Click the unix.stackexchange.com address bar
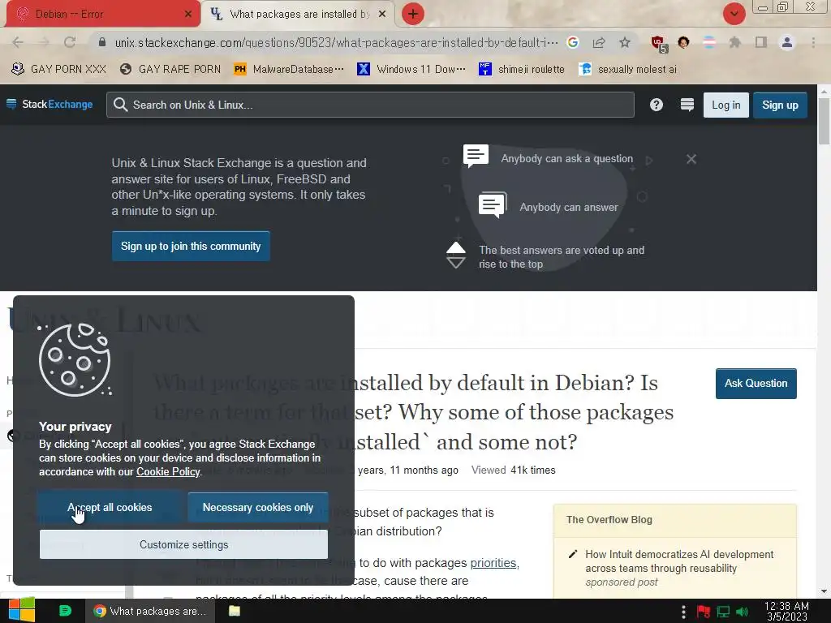This screenshot has width=831, height=623. tap(336, 42)
